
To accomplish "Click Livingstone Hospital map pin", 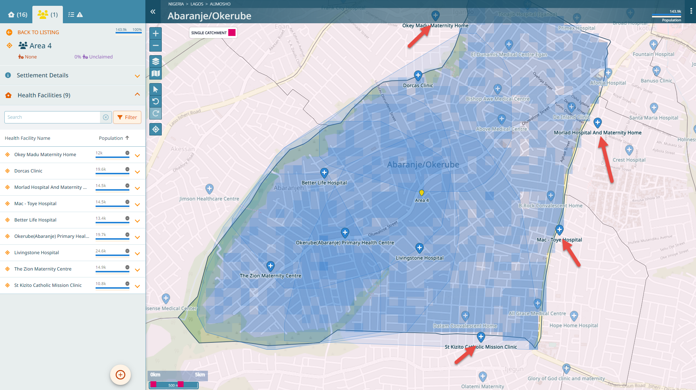I will pyautogui.click(x=419, y=248).
